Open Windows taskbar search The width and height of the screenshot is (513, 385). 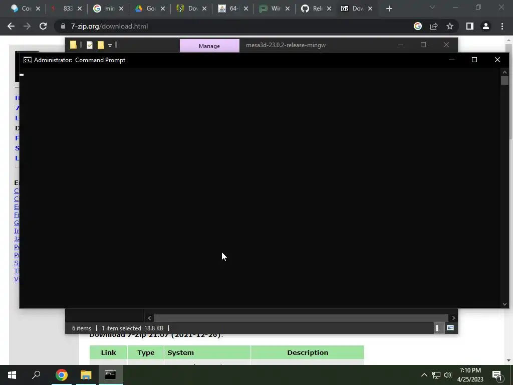[x=36, y=375]
